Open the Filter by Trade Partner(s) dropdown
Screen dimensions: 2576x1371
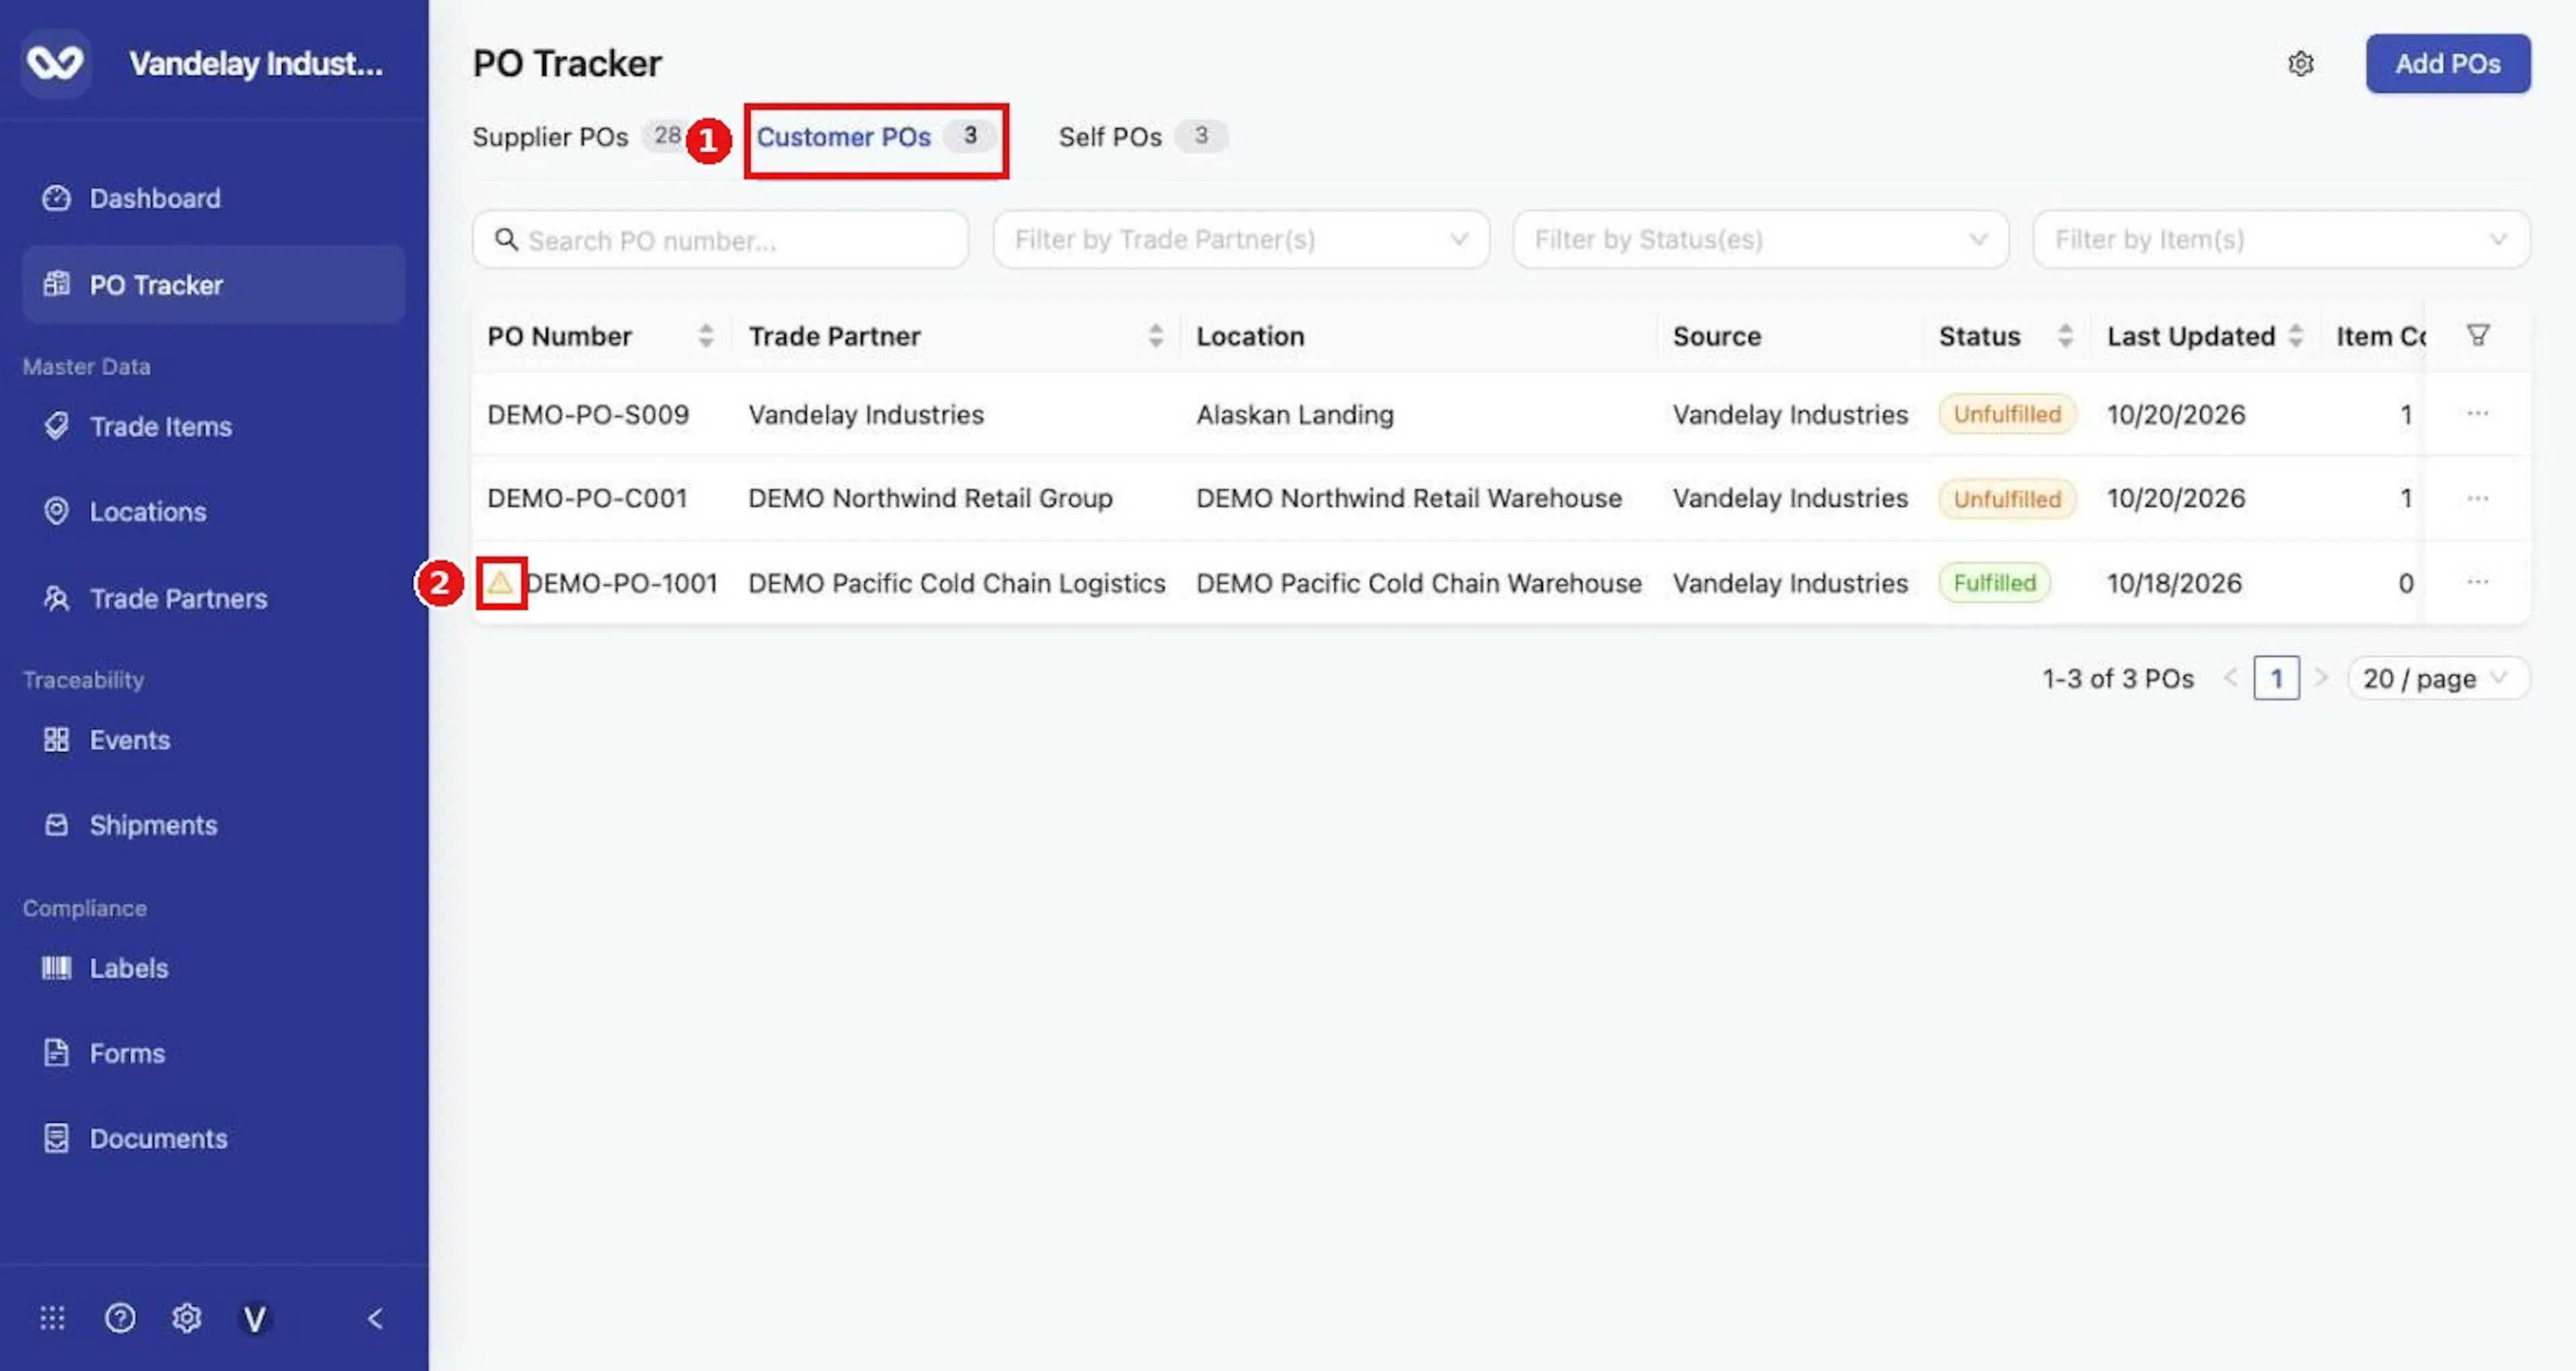pyautogui.click(x=1241, y=240)
